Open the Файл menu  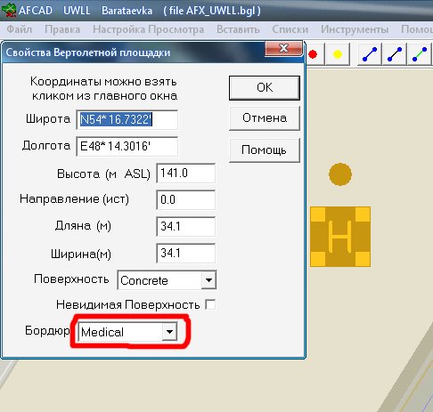[x=20, y=29]
